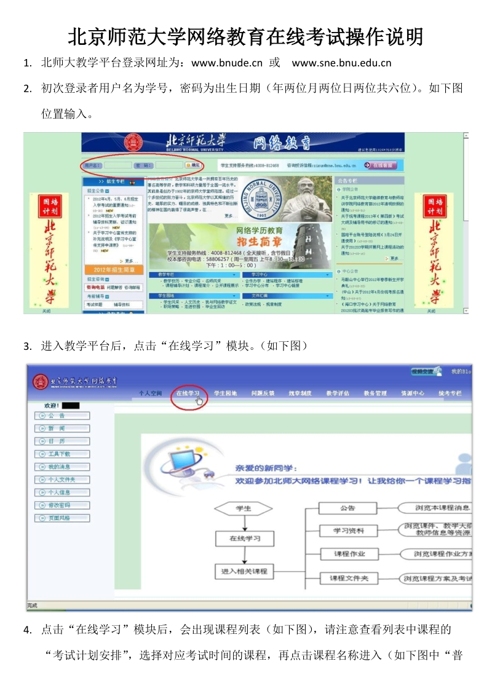Switch to 问题反馈 navigation tab

(x=263, y=393)
